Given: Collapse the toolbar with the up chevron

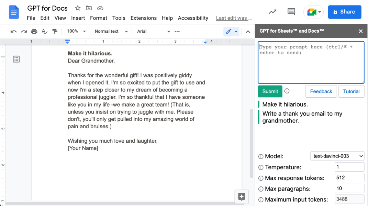Looking at the screenshot, I should [248, 32].
